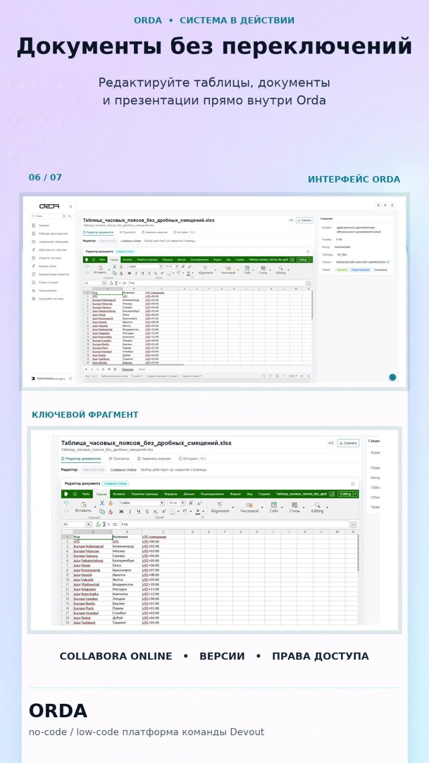Toggle Superscript in key fragment toolbar
The height and width of the screenshot is (763, 429).
click(164, 511)
